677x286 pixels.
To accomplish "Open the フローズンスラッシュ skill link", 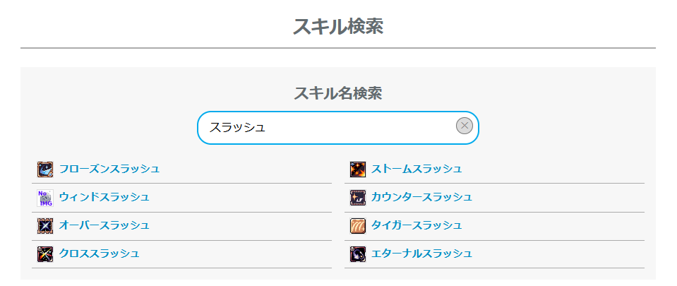I will pyautogui.click(x=109, y=169).
